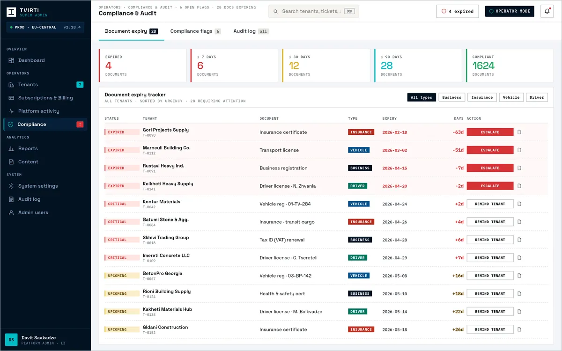Open Reports in the sidebar
This screenshot has height=351, width=562.
(x=45, y=148)
